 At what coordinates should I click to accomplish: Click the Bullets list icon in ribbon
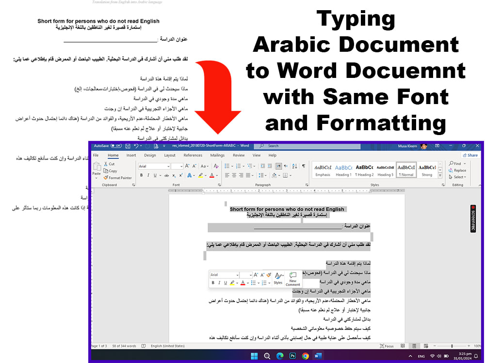pos(227,166)
